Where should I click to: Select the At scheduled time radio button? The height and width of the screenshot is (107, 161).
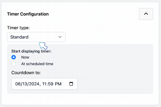14,64
